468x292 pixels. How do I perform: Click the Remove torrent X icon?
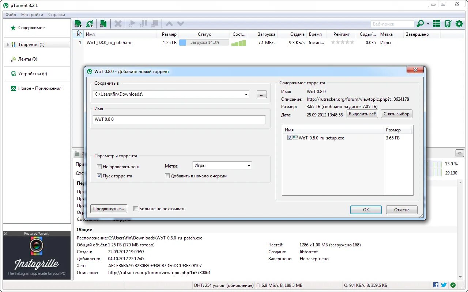tap(118, 24)
